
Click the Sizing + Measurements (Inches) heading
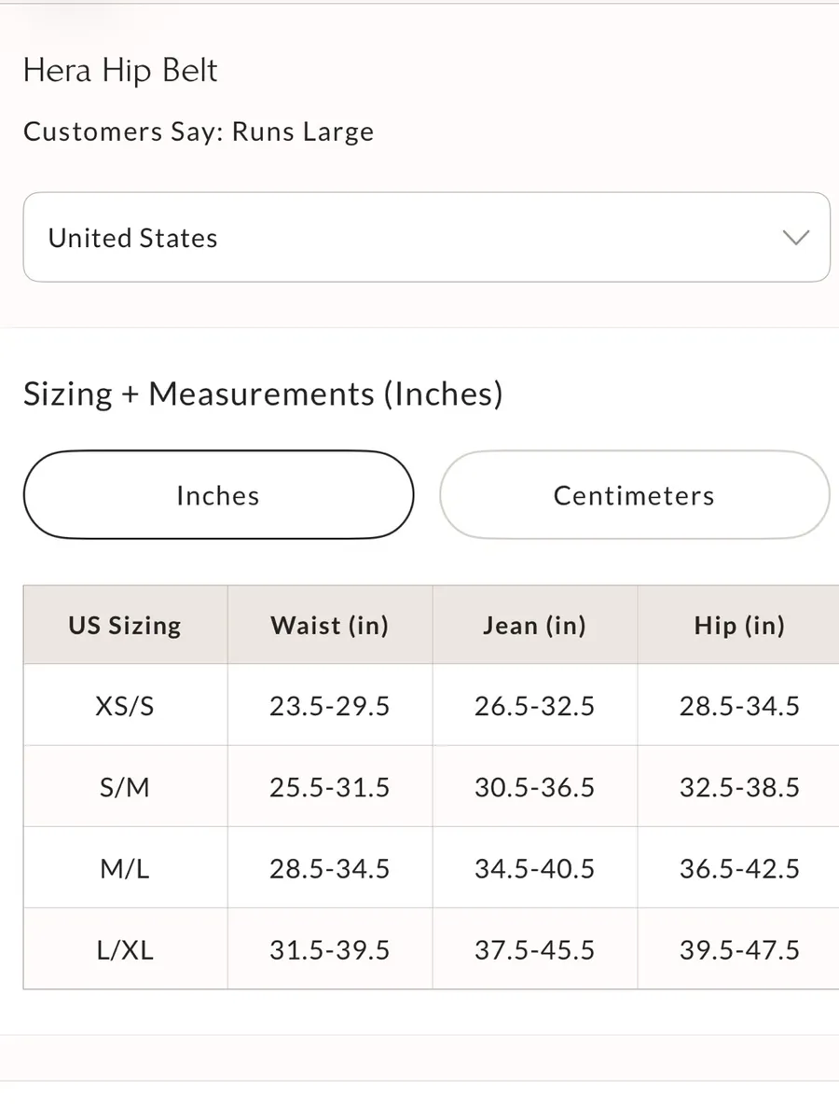tap(263, 394)
